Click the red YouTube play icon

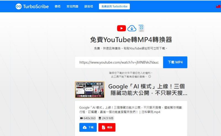click(x=121, y=28)
